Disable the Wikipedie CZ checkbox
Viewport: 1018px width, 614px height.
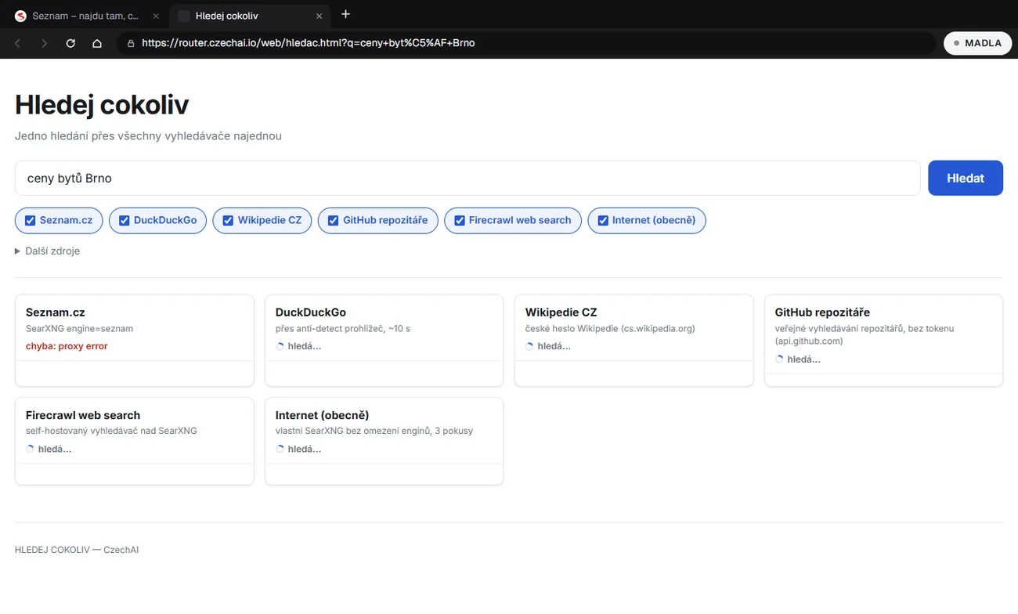pos(228,220)
